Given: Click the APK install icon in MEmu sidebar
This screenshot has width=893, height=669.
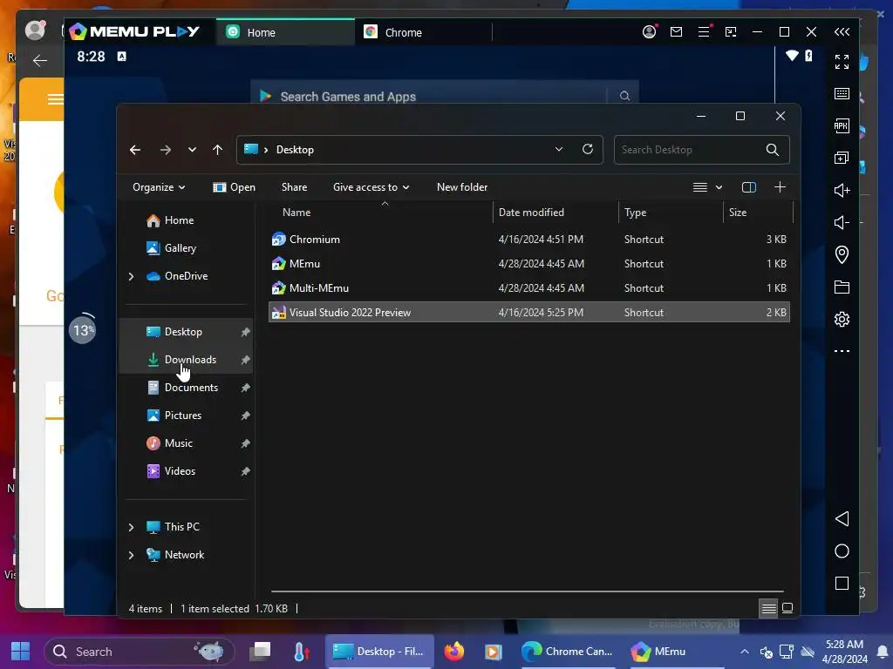Looking at the screenshot, I should [x=842, y=125].
